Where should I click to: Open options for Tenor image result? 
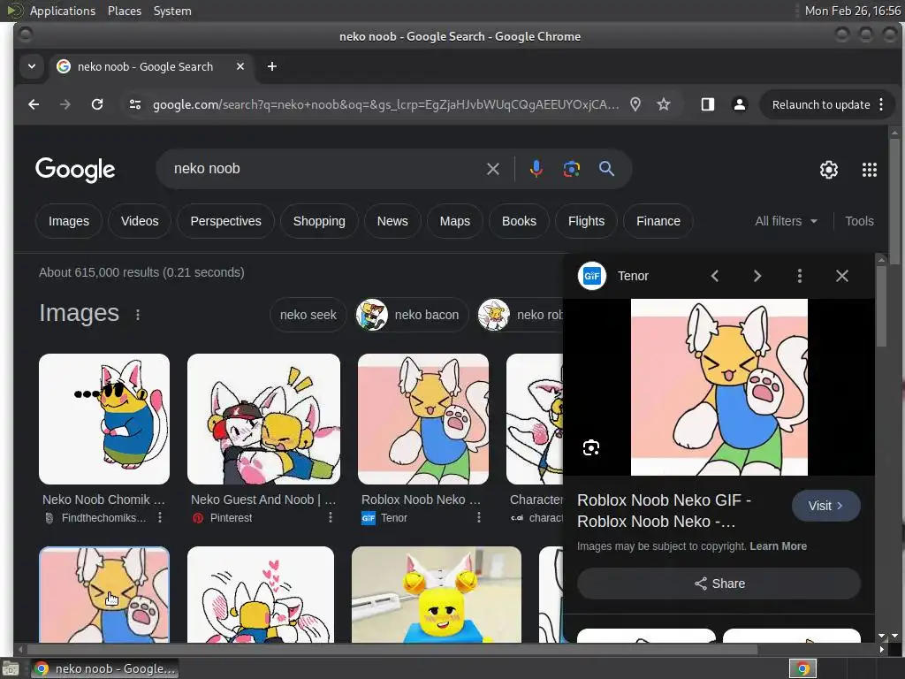[478, 518]
